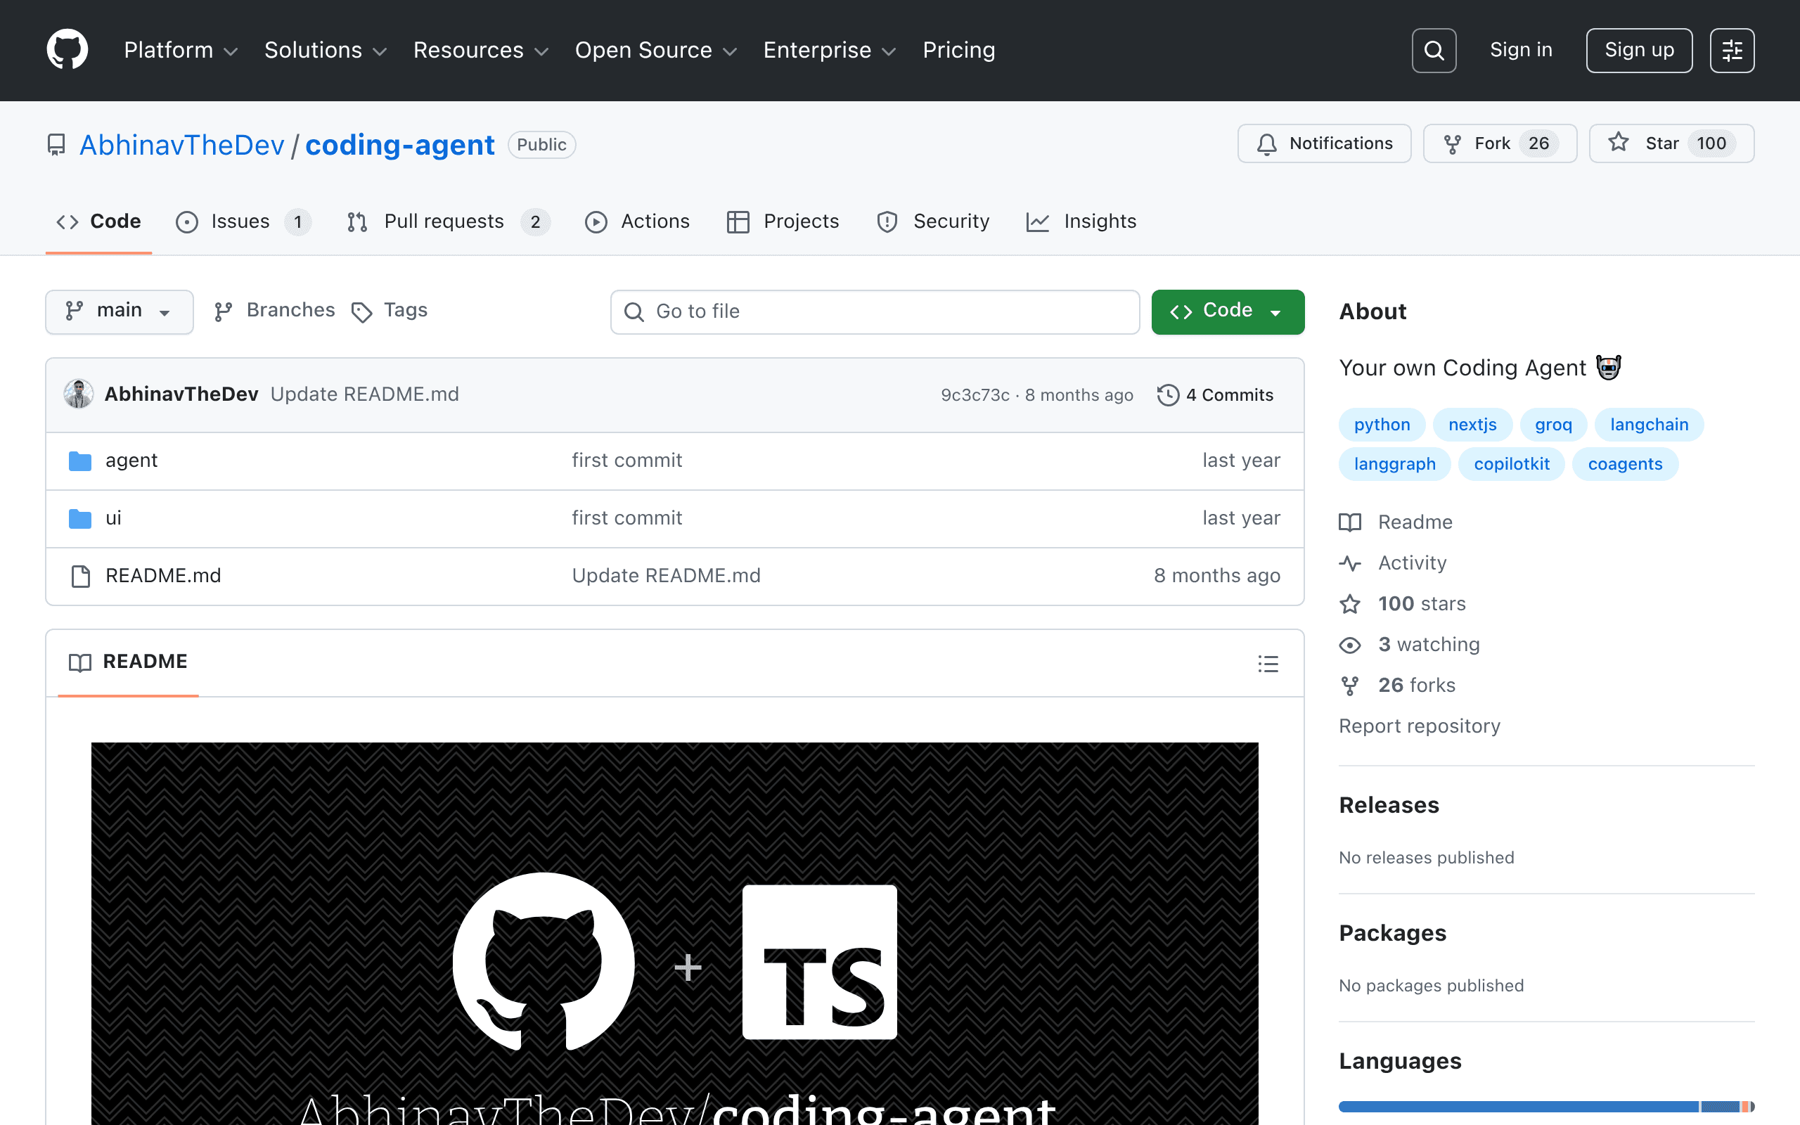Expand the Open Source menu
This screenshot has height=1125, width=1800.
point(655,50)
